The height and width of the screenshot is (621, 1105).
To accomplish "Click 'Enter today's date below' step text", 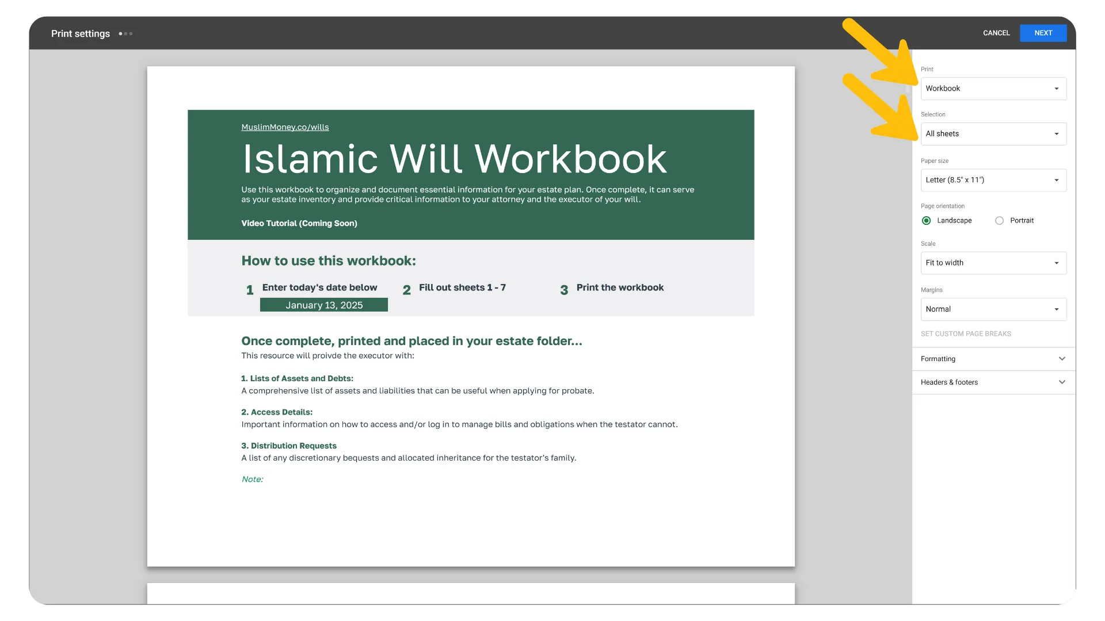I will (319, 287).
